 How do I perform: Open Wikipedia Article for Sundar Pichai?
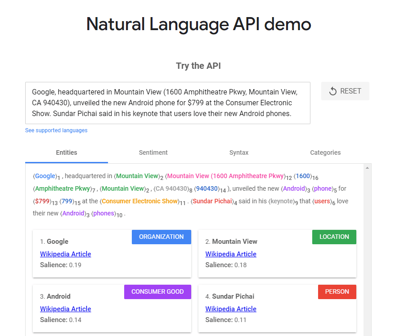(231, 309)
